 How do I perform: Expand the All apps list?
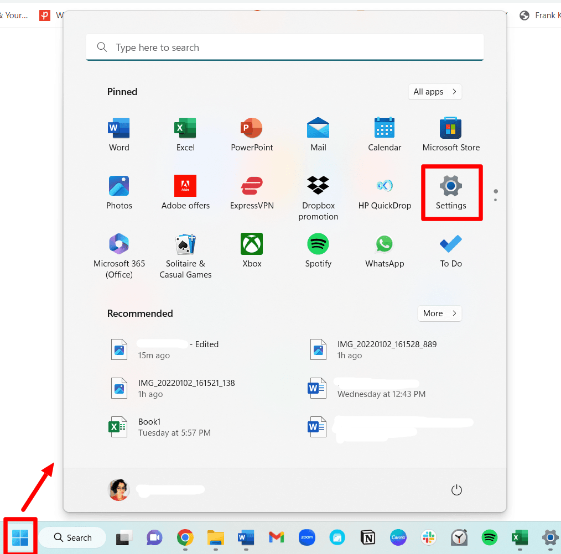[435, 91]
